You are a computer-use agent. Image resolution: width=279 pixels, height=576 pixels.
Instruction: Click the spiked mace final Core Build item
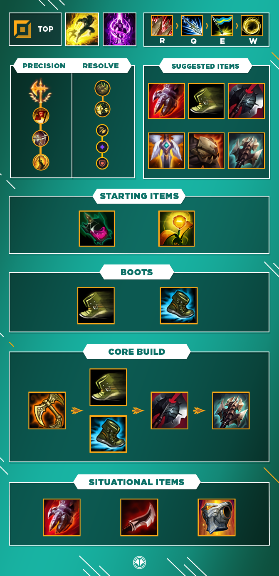(x=231, y=410)
